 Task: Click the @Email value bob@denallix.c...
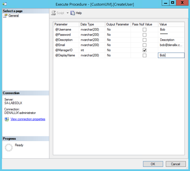click(x=171, y=45)
